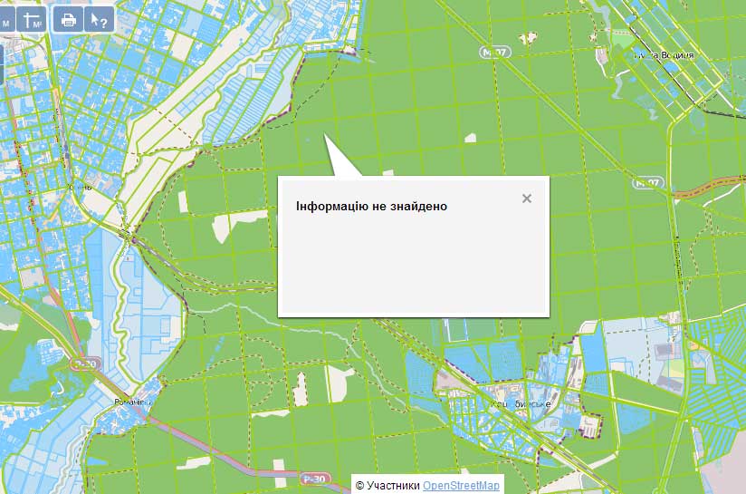
Task: Click the upper M-07 road shield
Action: tap(492, 53)
